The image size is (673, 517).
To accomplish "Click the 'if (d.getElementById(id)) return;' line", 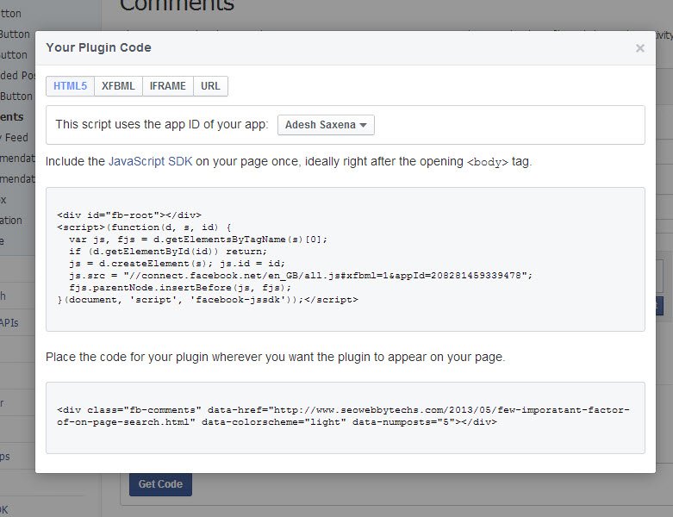I will click(x=168, y=252).
